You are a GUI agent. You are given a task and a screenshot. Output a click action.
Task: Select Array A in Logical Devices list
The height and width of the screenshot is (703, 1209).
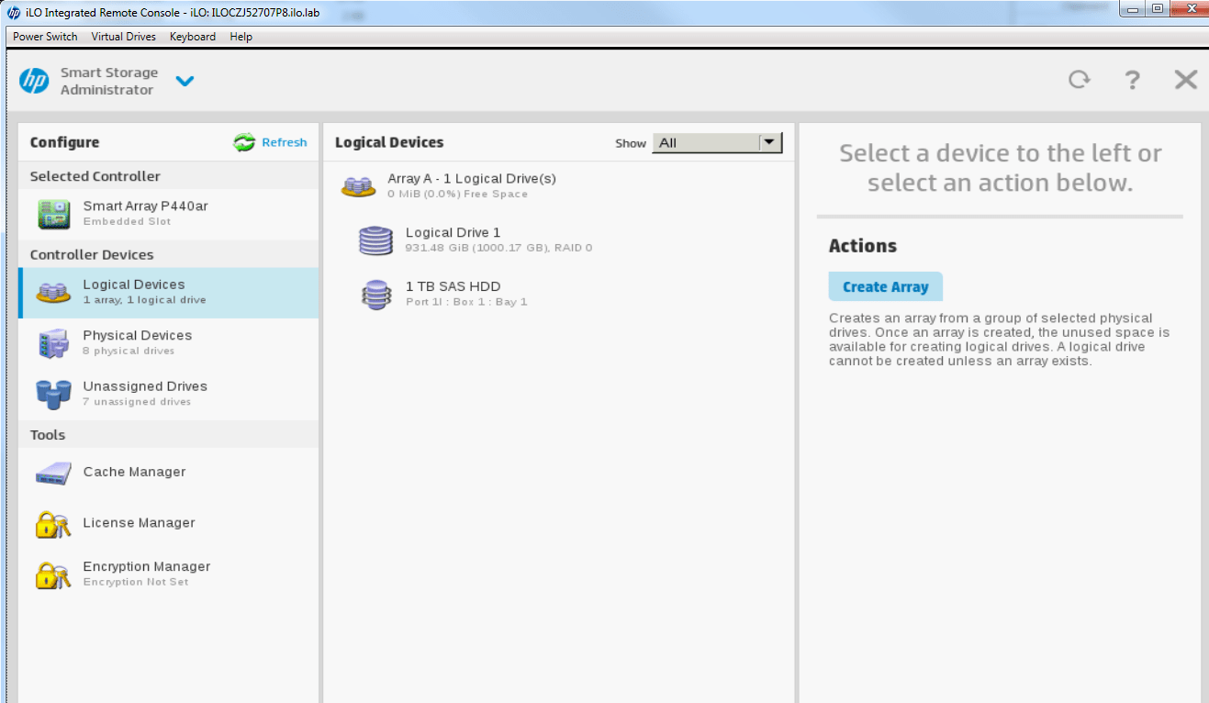coord(471,185)
